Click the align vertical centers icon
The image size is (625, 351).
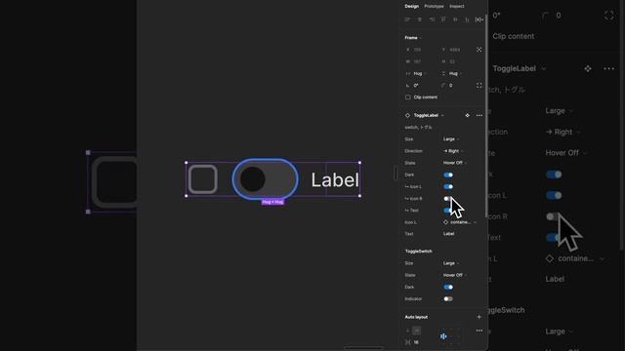click(455, 19)
